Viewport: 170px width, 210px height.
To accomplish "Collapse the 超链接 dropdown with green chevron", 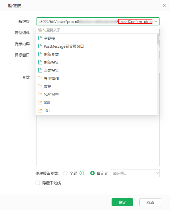I will coord(156,21).
